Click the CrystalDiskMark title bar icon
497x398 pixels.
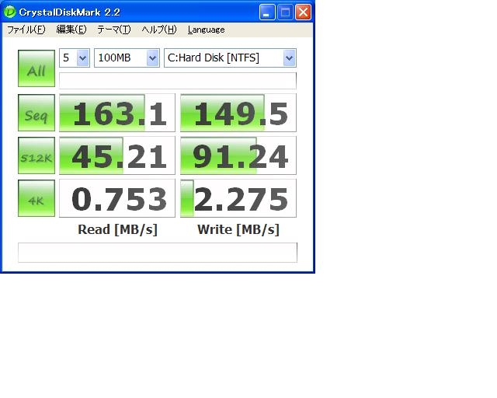click(10, 12)
